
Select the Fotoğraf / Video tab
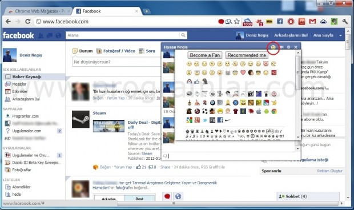coord(115,51)
